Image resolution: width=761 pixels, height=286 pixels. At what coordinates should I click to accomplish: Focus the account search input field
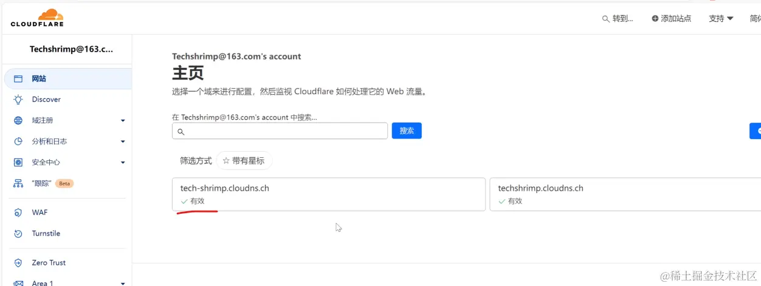(280, 131)
